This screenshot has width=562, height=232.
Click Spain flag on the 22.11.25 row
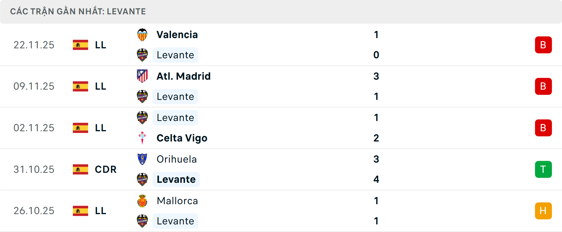(x=80, y=45)
